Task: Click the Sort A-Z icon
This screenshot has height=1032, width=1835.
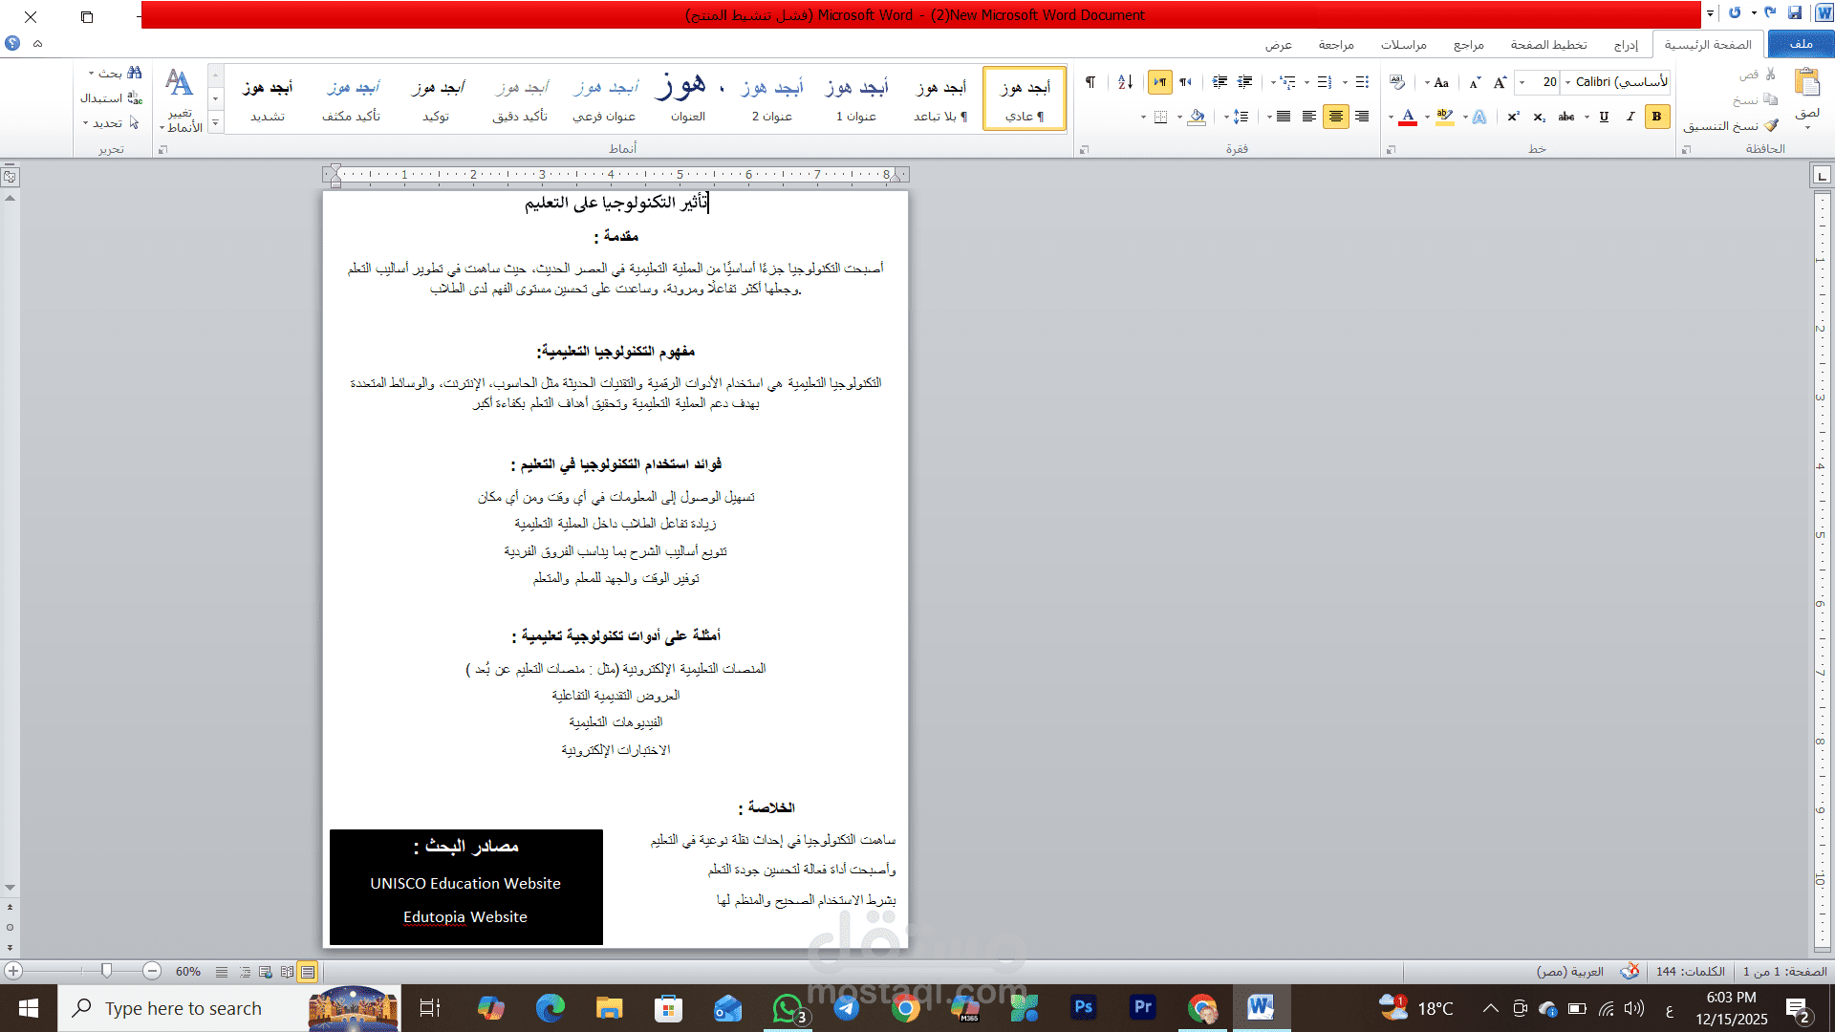Action: point(1125,82)
